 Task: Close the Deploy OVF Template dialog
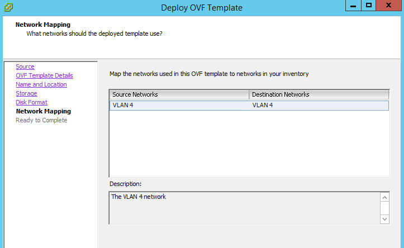pos(388,6)
